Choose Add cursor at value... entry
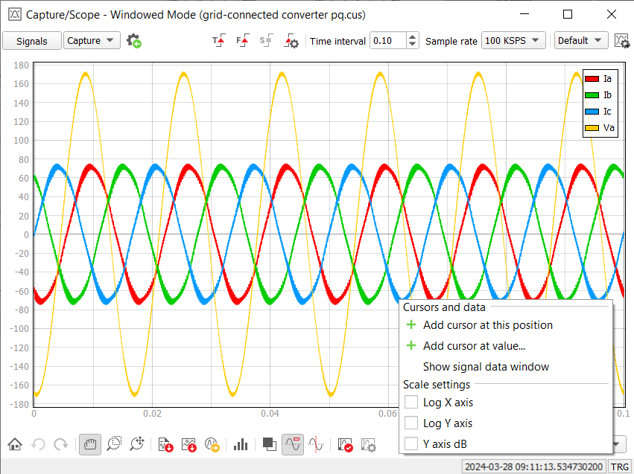634x474 pixels. 474,346
